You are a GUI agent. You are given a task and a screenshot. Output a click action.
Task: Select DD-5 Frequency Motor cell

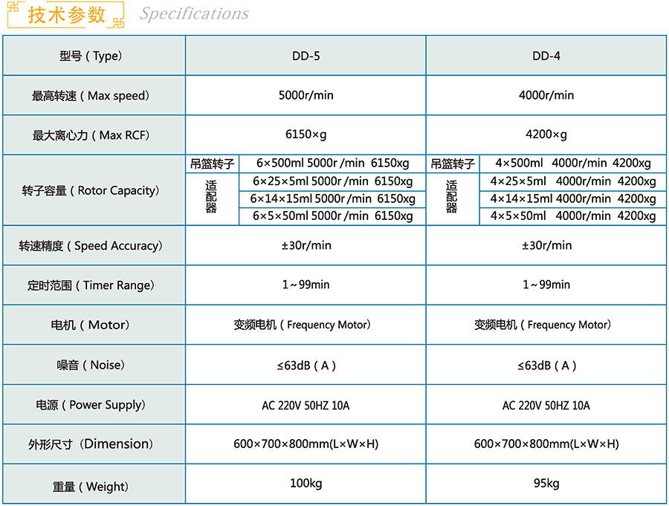306,325
